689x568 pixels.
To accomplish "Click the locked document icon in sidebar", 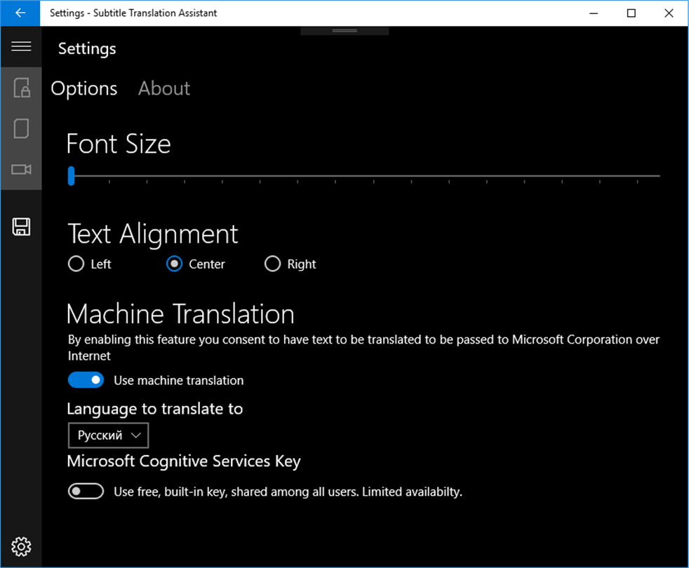I will [21, 88].
